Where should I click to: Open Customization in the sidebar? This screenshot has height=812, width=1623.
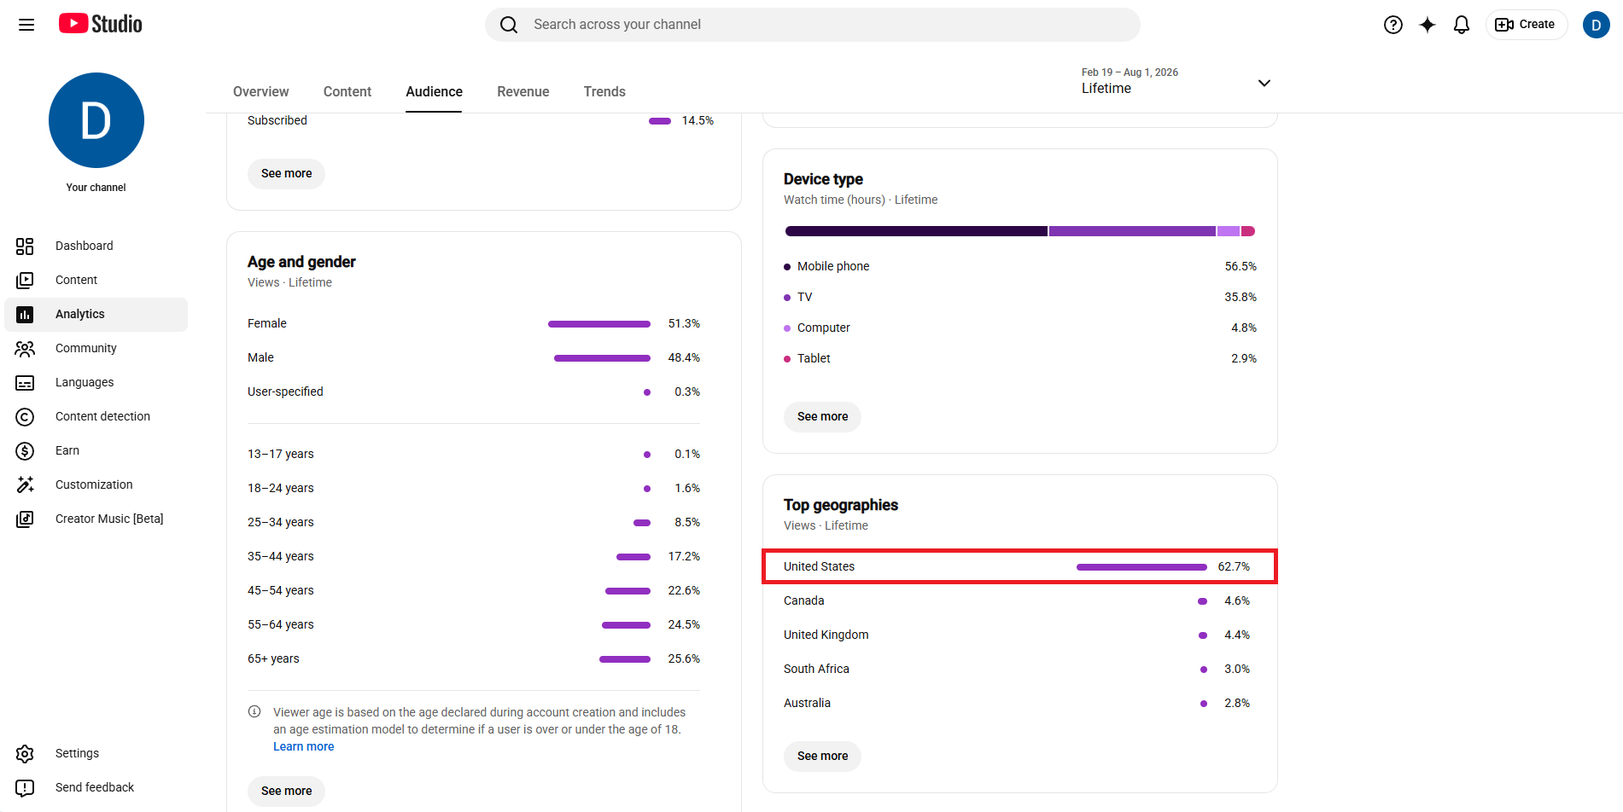point(96,484)
